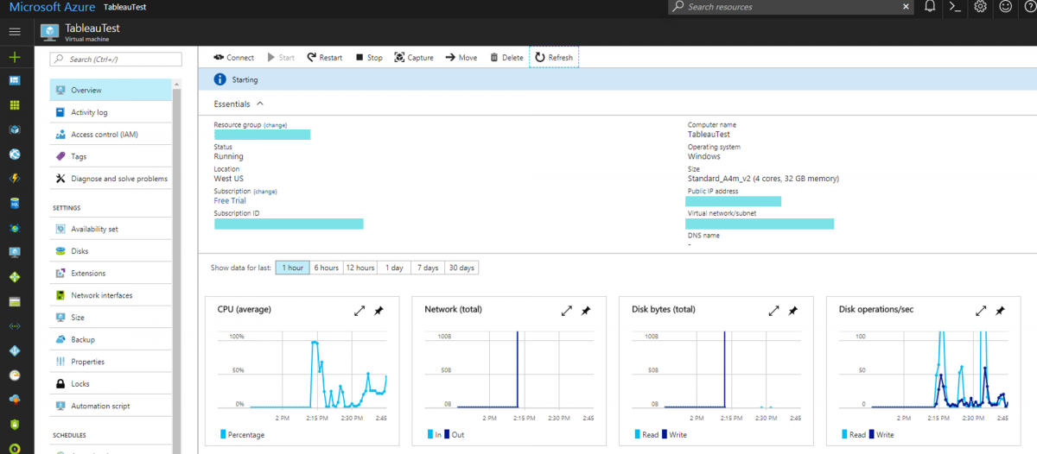The width and height of the screenshot is (1037, 454).
Task: Click the Starting info status icon
Action: tap(219, 79)
